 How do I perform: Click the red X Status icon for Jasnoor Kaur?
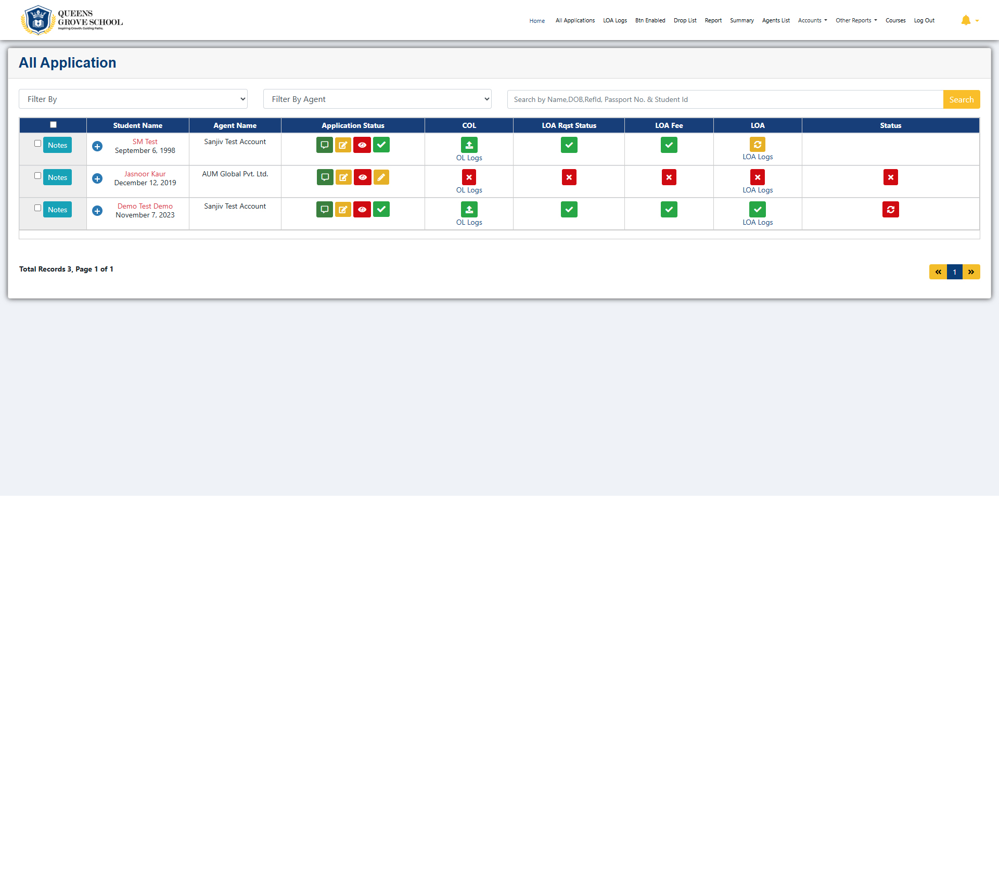890,177
